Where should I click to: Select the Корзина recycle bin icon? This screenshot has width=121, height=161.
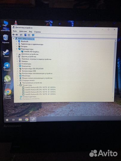pos(6,39)
